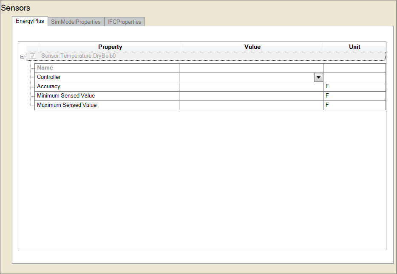This screenshot has width=397, height=274.
Task: Switch to the EnergyPlus tab
Action: point(30,21)
